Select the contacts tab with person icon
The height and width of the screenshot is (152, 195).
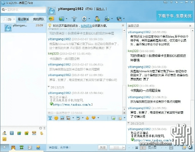click(x=8, y=19)
